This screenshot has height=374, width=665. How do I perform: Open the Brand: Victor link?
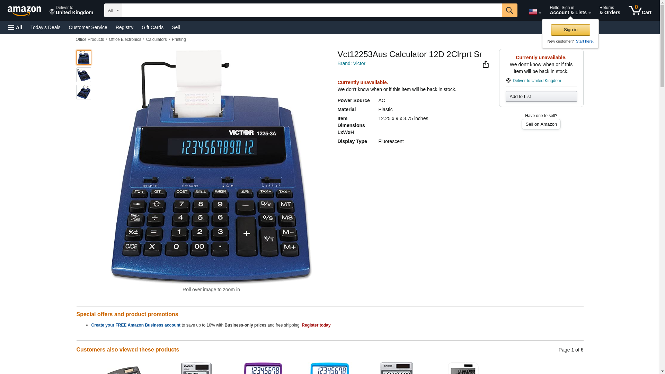pyautogui.click(x=351, y=63)
